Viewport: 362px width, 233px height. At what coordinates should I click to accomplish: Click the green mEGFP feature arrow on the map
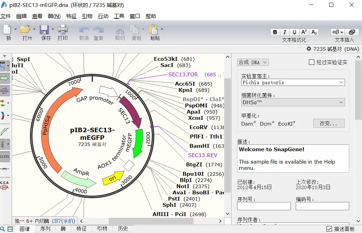point(138,144)
